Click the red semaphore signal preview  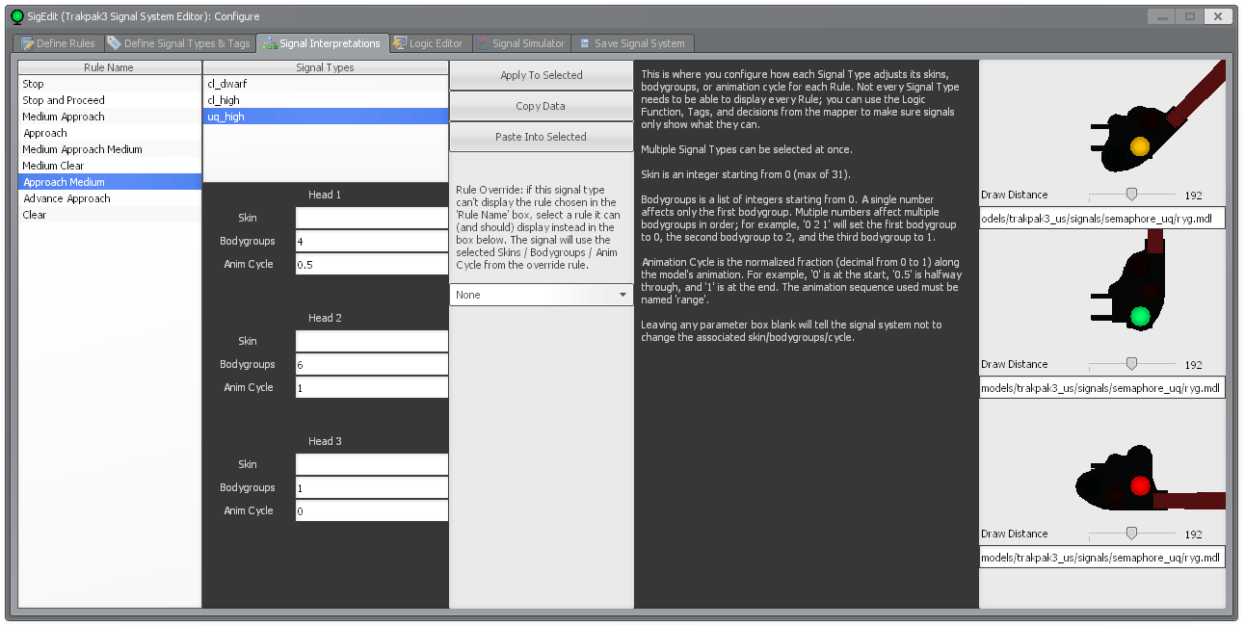(x=1102, y=461)
